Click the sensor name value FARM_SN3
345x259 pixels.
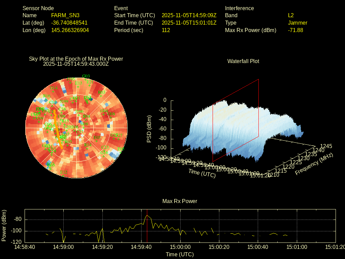(65, 15)
